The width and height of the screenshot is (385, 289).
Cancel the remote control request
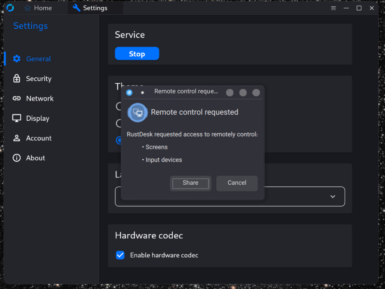[x=237, y=183]
